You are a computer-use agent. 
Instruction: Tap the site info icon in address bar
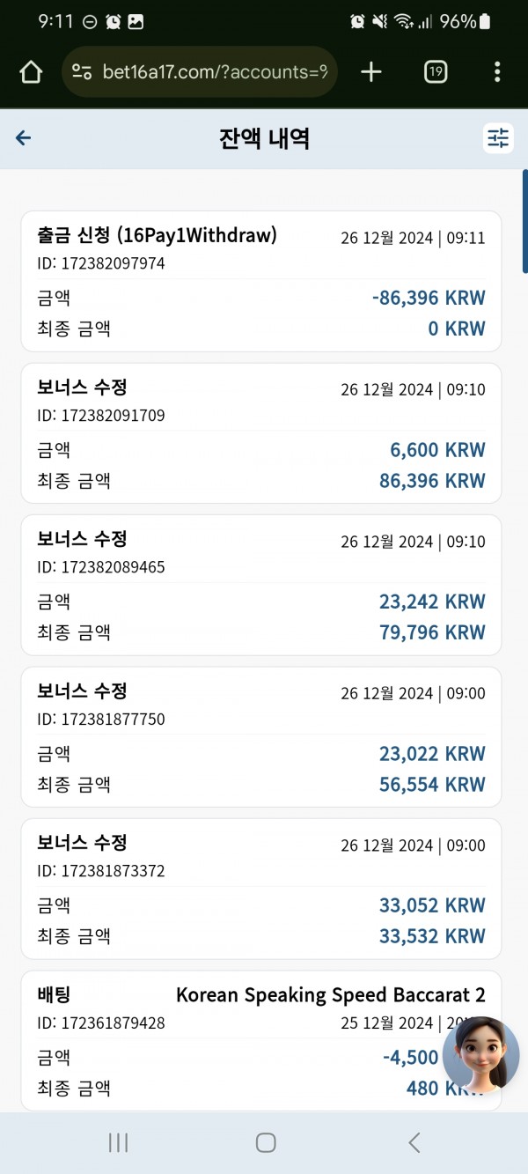(x=82, y=72)
